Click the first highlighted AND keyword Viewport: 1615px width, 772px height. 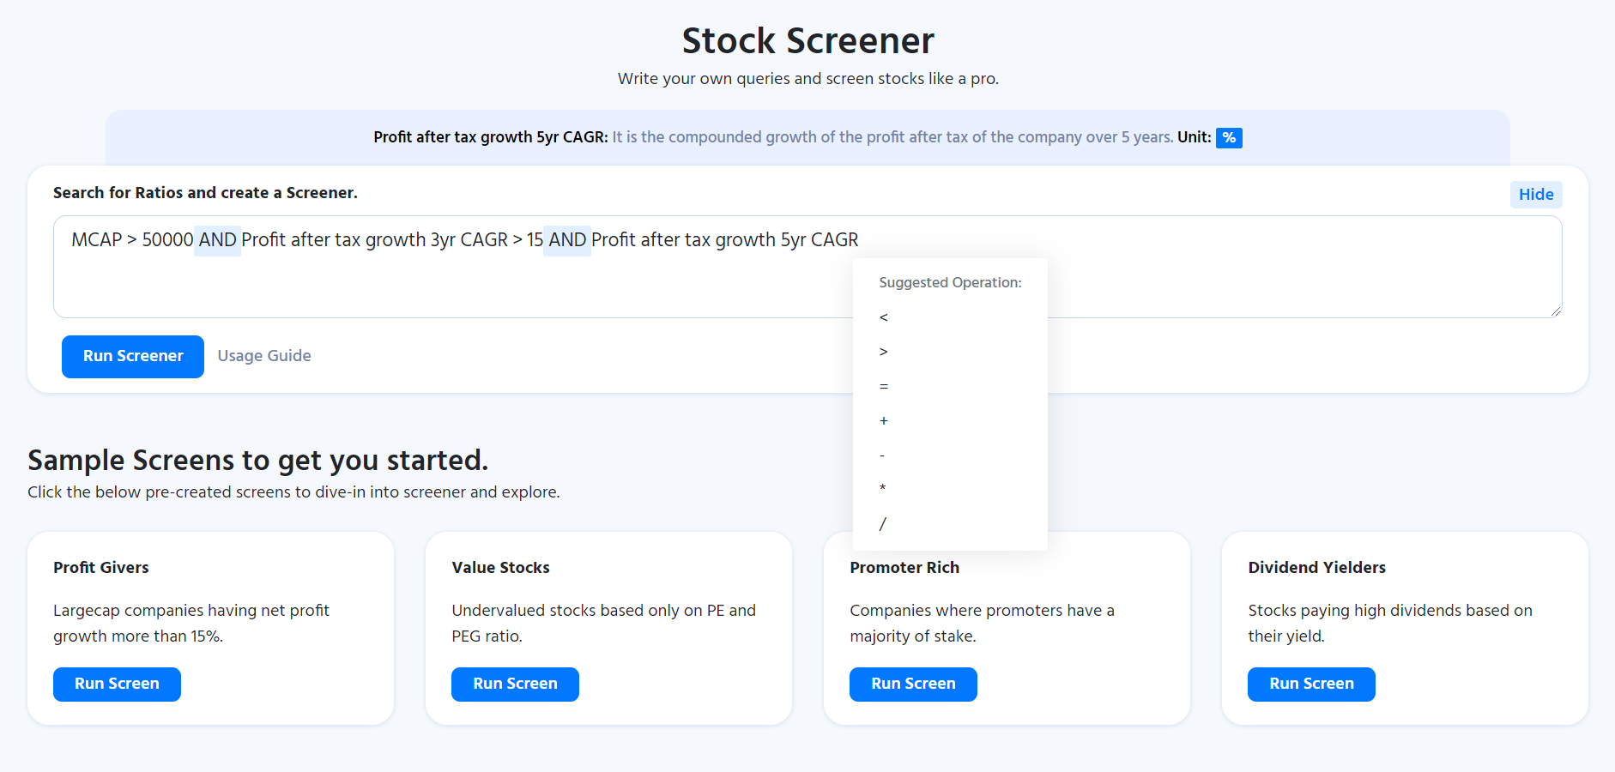(x=217, y=240)
